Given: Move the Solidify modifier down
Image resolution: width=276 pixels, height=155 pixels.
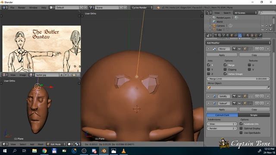Looking at the screenshot, I should (x=262, y=96).
